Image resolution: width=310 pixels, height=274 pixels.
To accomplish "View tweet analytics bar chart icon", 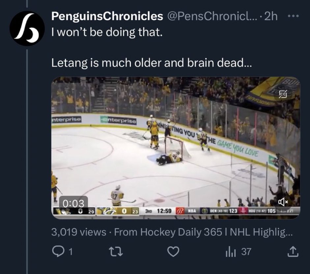I will (x=231, y=252).
